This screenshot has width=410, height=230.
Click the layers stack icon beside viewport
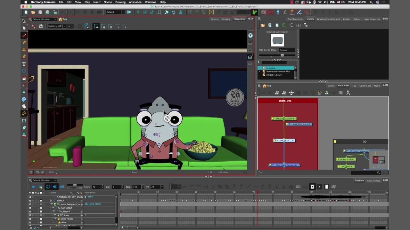pyautogui.click(x=250, y=57)
